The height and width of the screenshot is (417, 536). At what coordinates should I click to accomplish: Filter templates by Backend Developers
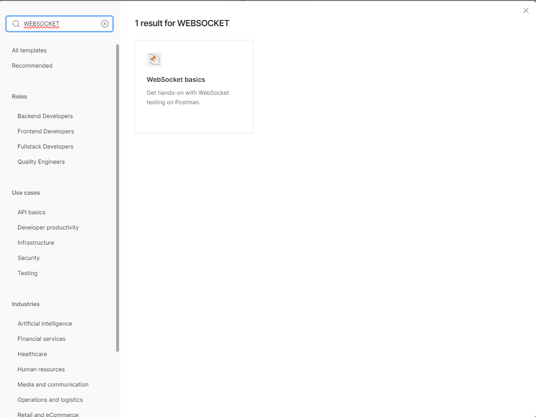pos(45,116)
